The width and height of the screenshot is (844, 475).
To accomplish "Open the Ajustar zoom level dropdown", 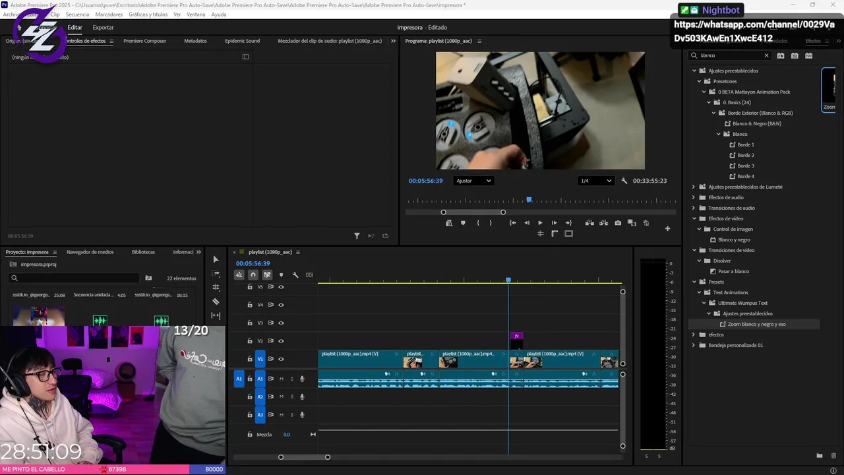I will pyautogui.click(x=473, y=181).
